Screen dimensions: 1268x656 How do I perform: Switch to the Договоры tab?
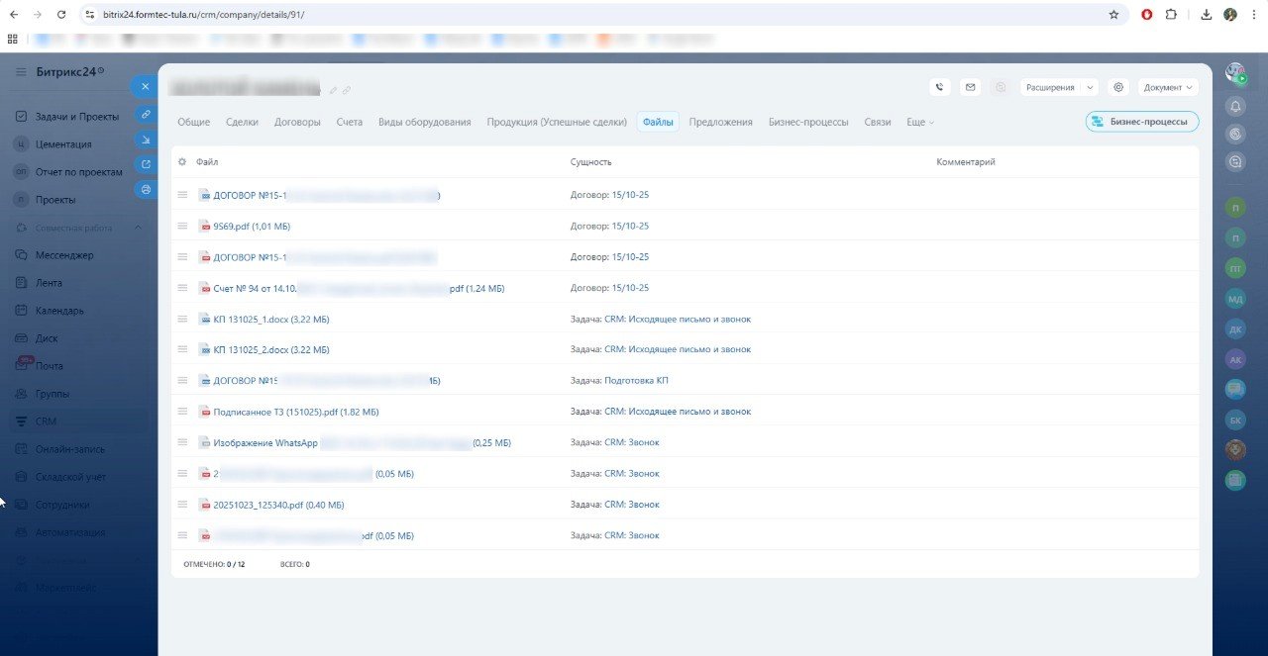[297, 123]
